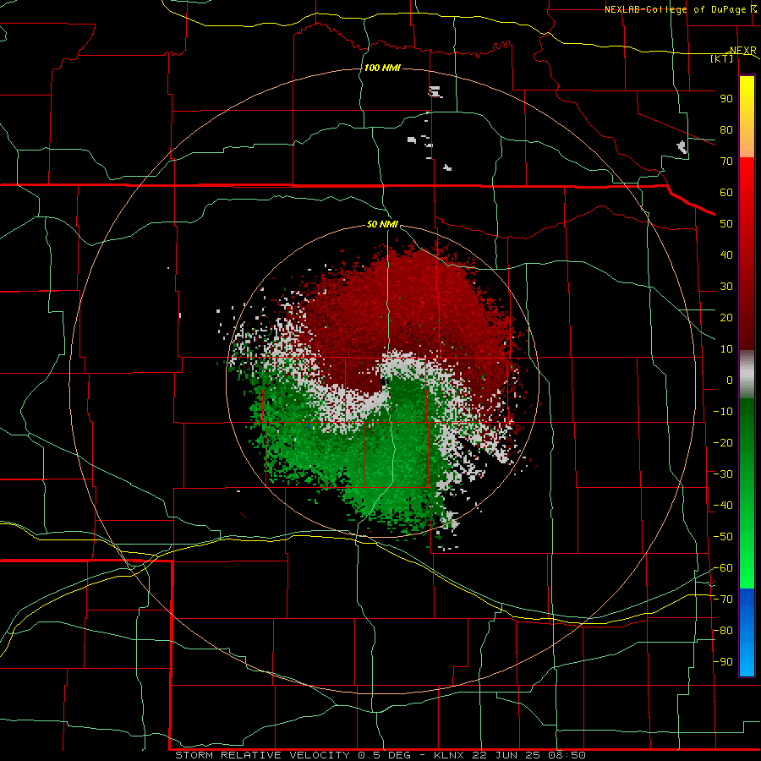Click the -10 value on the color scale
This screenshot has width=761, height=761.
723,412
